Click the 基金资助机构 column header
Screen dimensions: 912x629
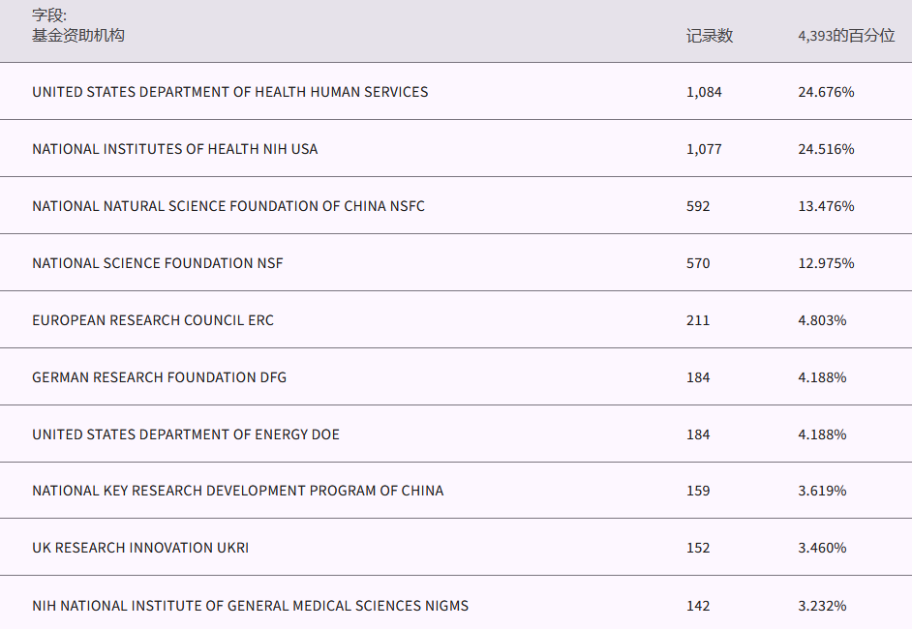pos(78,36)
